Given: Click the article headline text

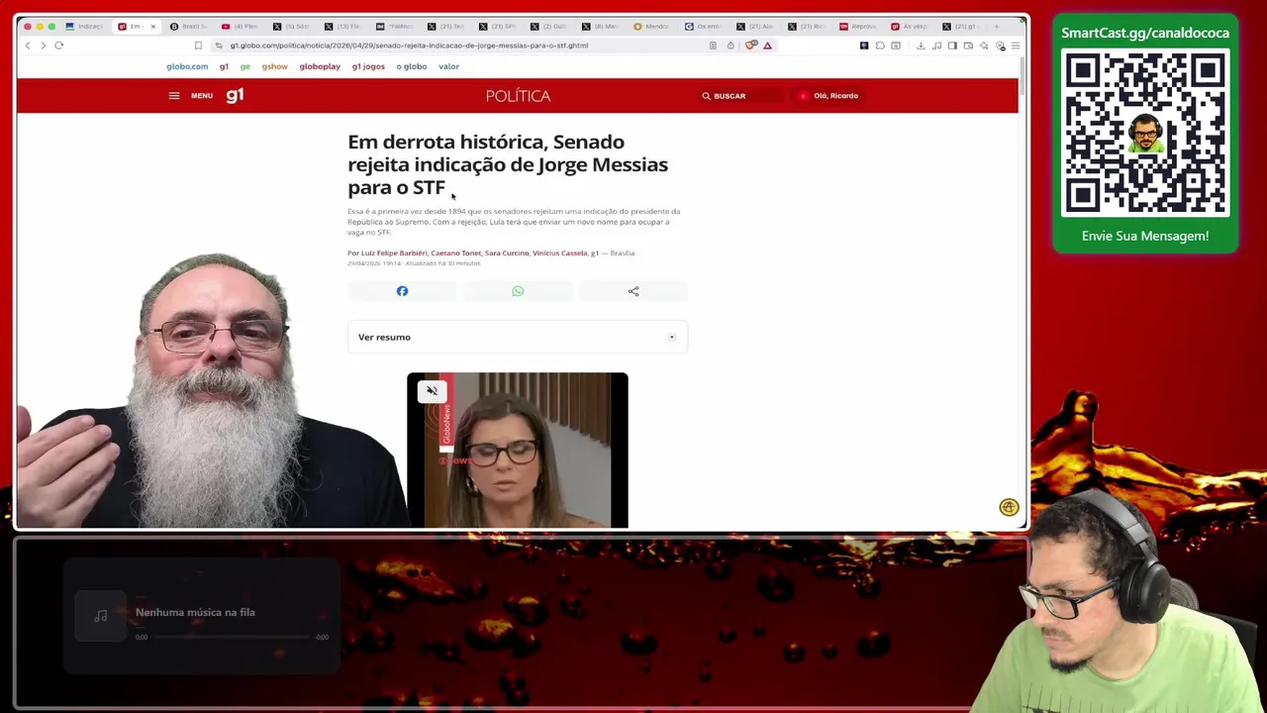Looking at the screenshot, I should pos(508,164).
